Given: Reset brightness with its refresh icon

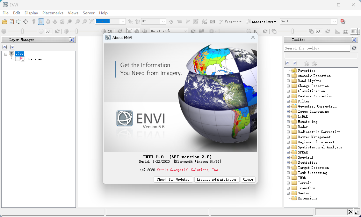Looking at the screenshot, I should pos(57,31).
